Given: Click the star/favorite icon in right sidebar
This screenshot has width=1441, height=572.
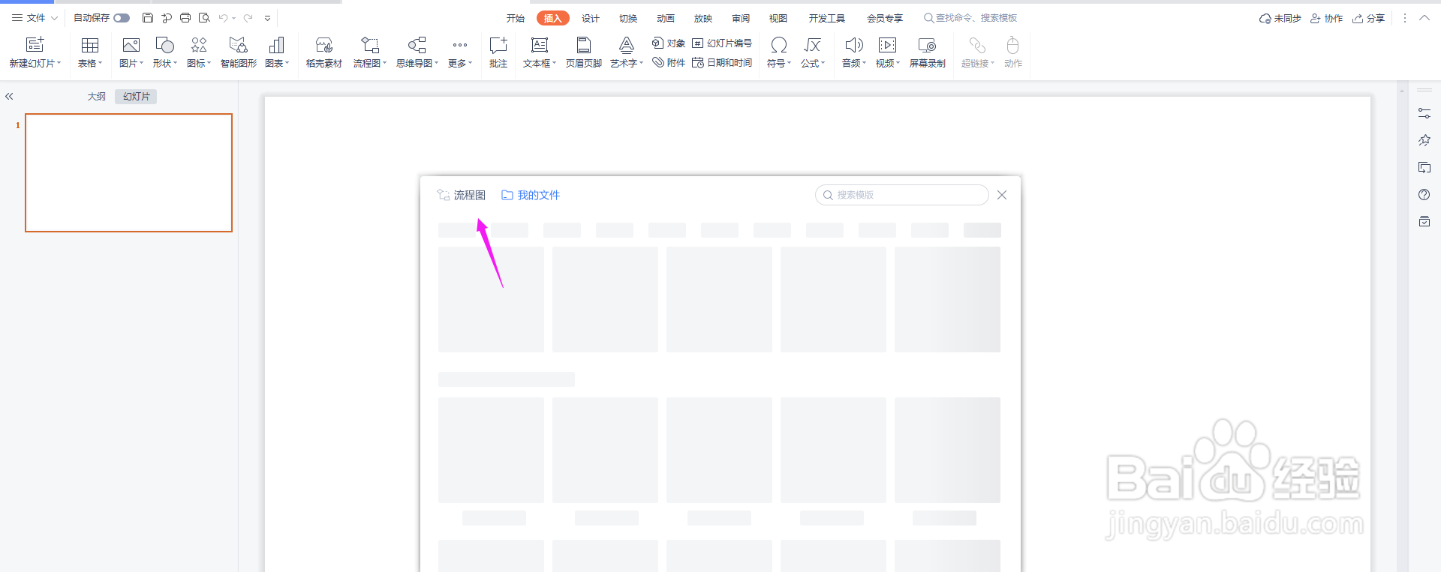Looking at the screenshot, I should [x=1424, y=140].
